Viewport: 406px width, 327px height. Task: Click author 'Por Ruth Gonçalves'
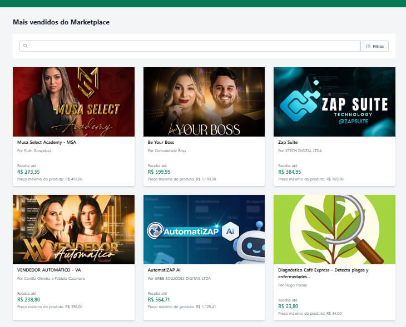click(34, 150)
